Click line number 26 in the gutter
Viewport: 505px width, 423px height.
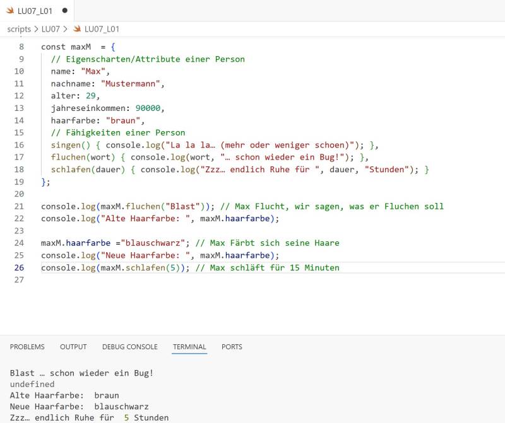click(18, 268)
